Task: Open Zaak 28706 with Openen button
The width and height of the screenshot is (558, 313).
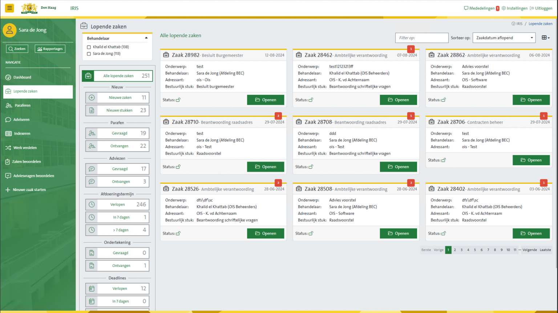Action: (x=531, y=160)
